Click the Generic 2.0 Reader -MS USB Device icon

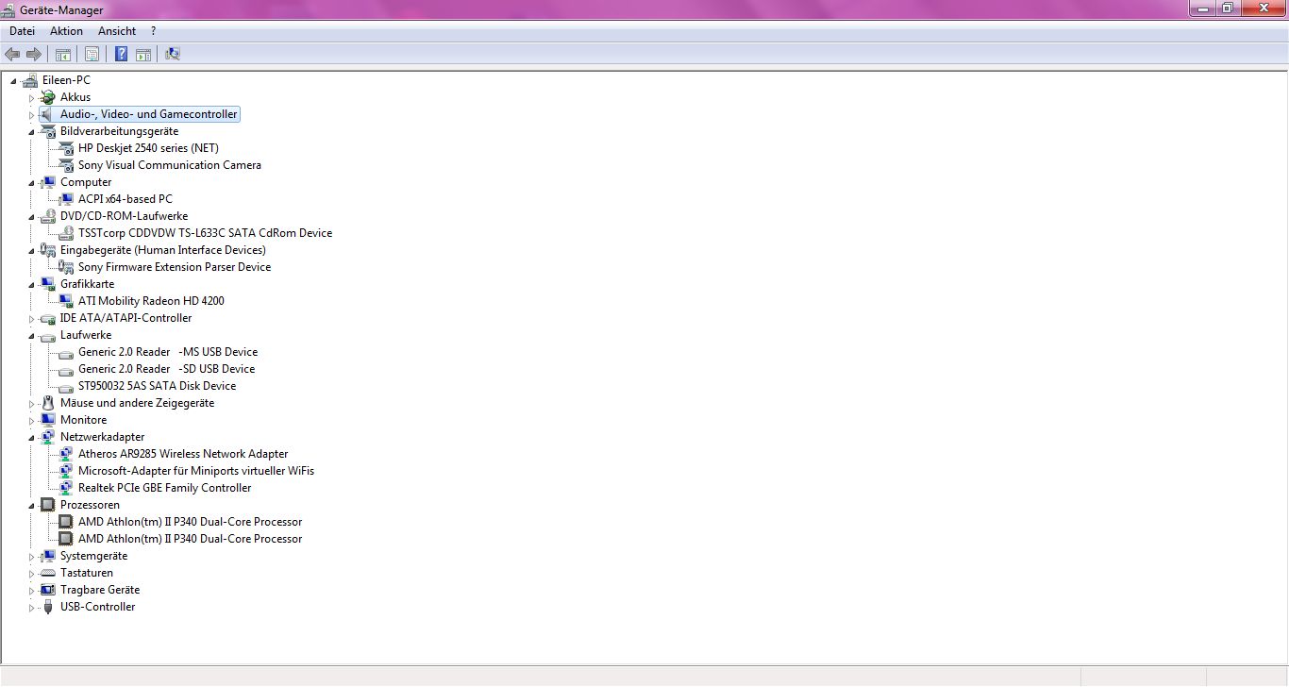[x=66, y=353]
